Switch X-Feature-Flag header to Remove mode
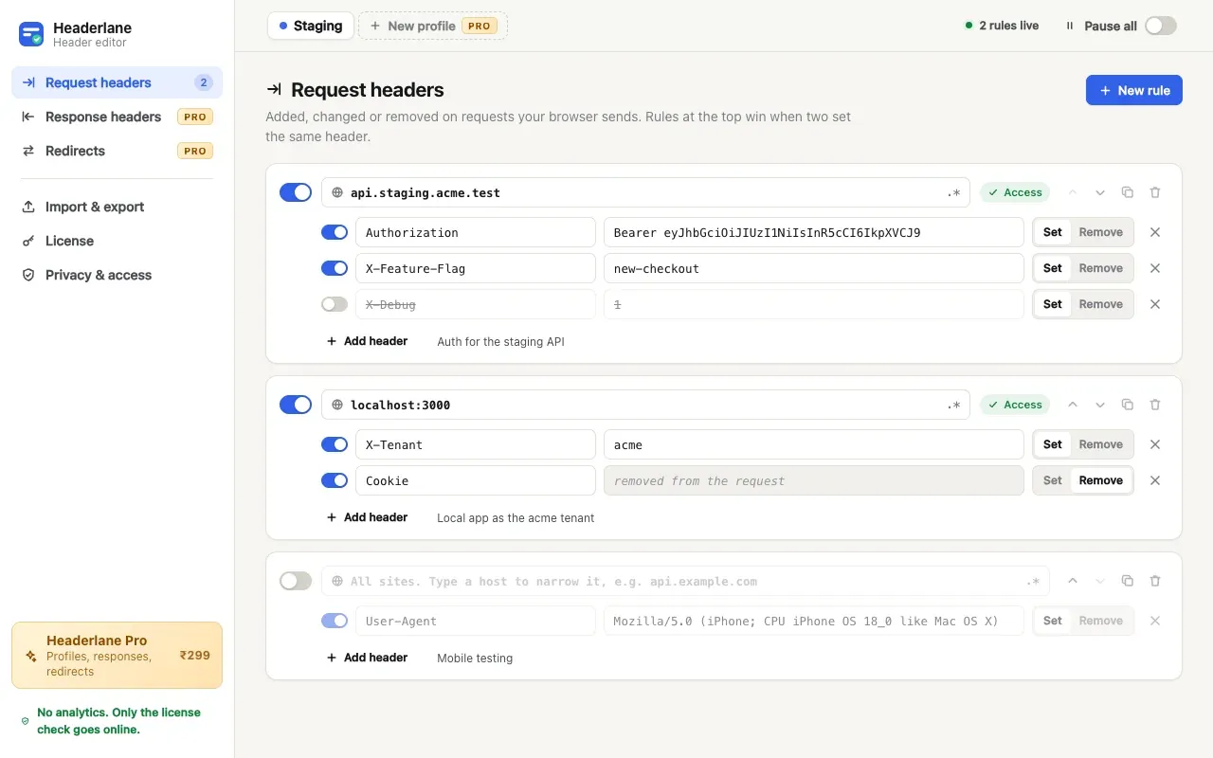Viewport: 1213px width, 758px height. point(1101,268)
